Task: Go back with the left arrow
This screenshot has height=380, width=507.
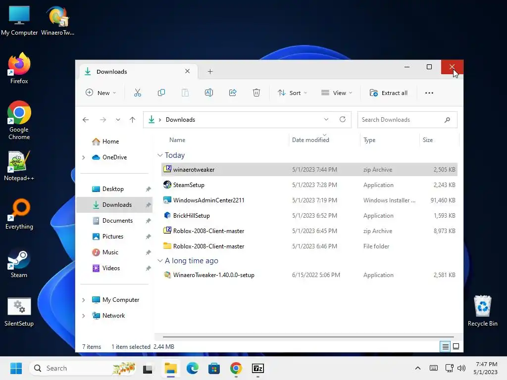Action: (86, 120)
